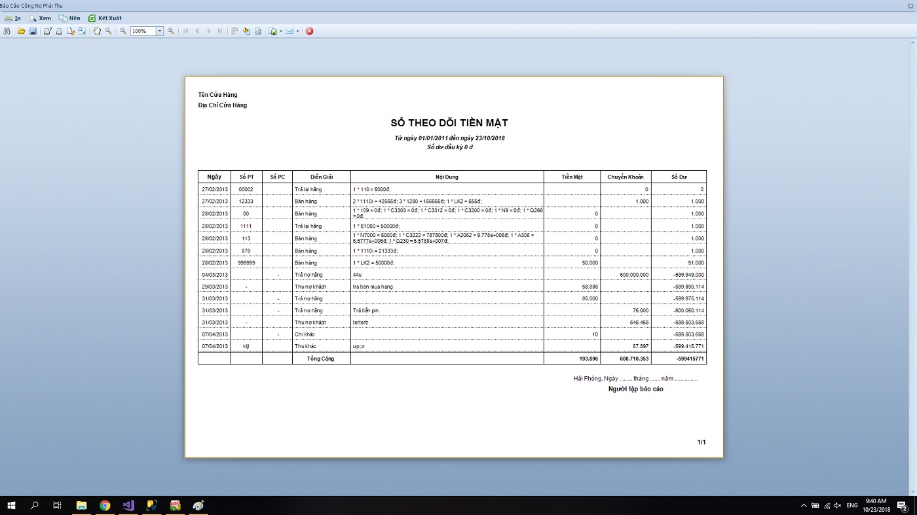Click the zoom percentage text field
This screenshot has width=917, height=515.
[x=142, y=31]
